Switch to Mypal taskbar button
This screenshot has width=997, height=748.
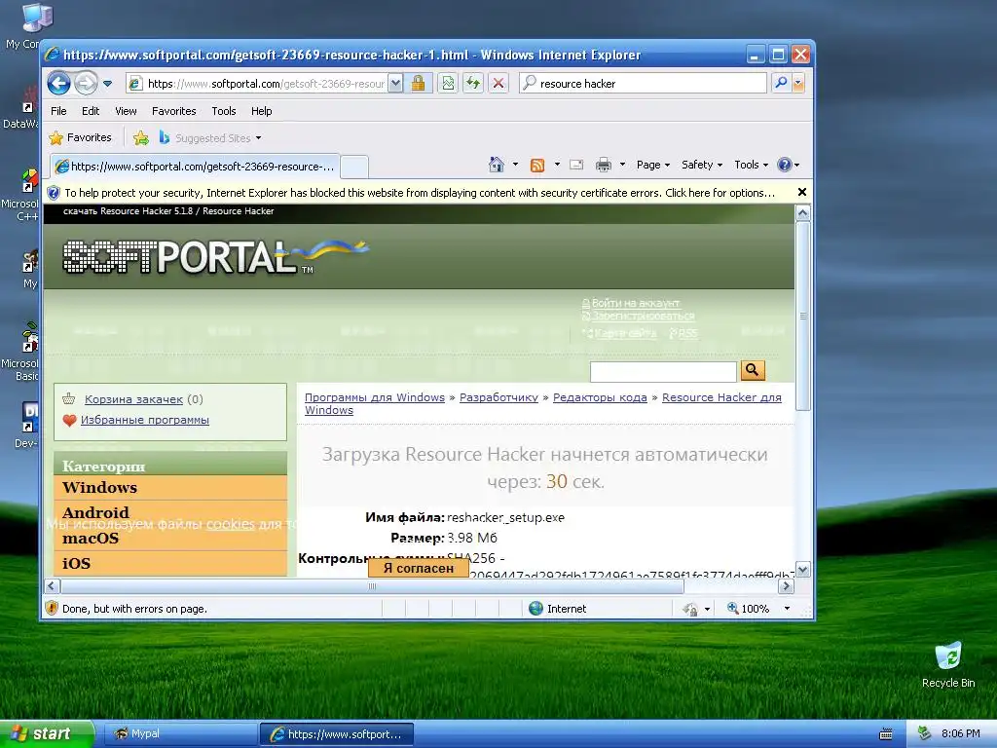pos(180,734)
